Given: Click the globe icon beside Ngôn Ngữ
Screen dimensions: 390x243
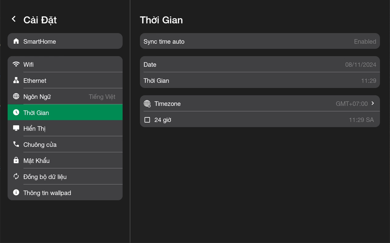Looking at the screenshot, I should click(x=16, y=96).
